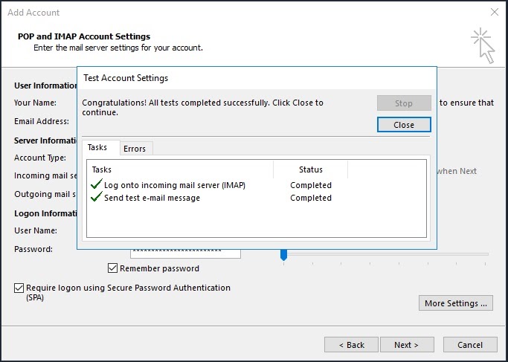The height and width of the screenshot is (362, 508).
Task: Switch to the Errors tab
Action: [135, 149]
